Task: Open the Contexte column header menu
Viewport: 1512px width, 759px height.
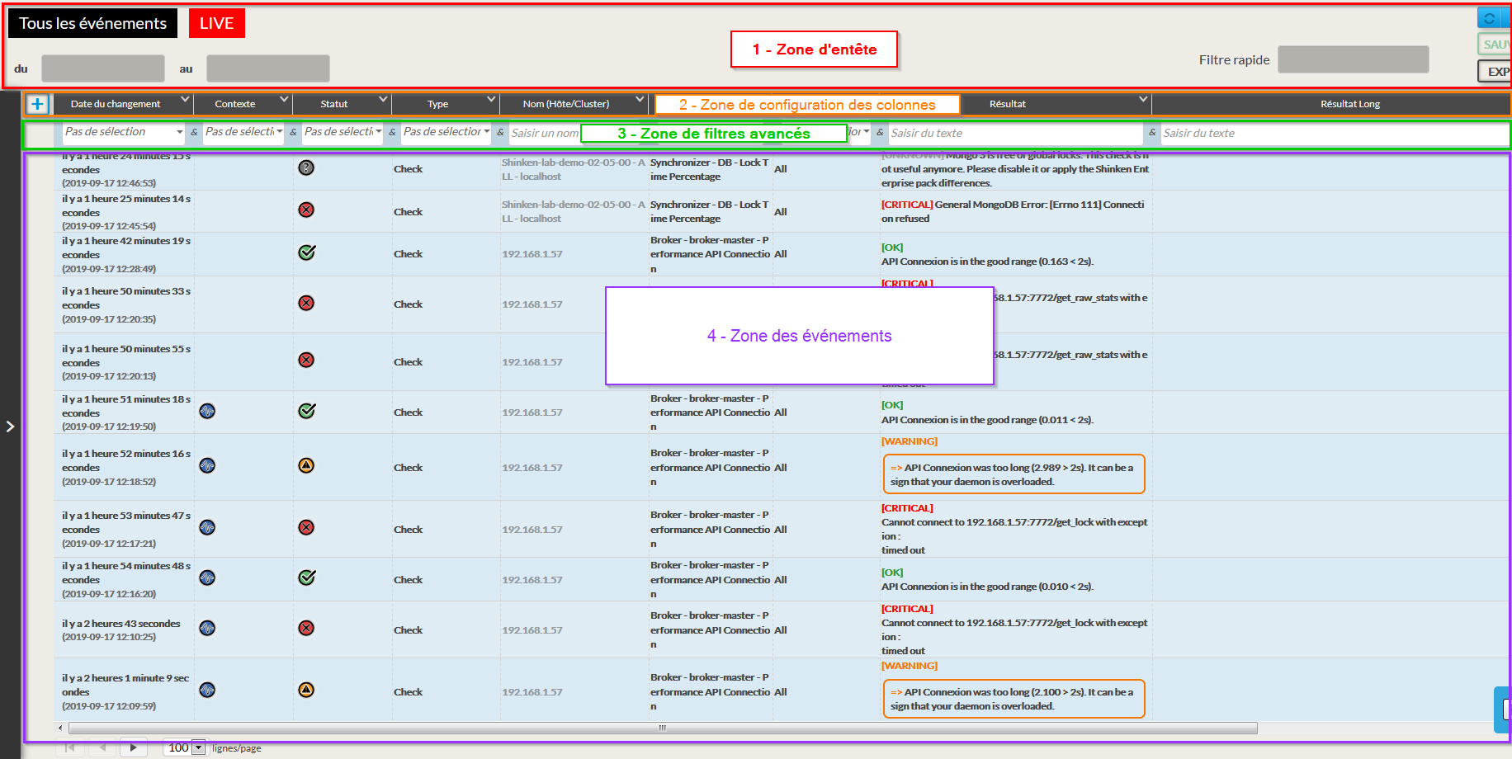Action: 284,101
